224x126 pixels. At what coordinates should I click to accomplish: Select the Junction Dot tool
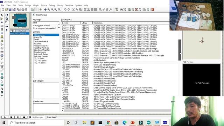[2, 22]
